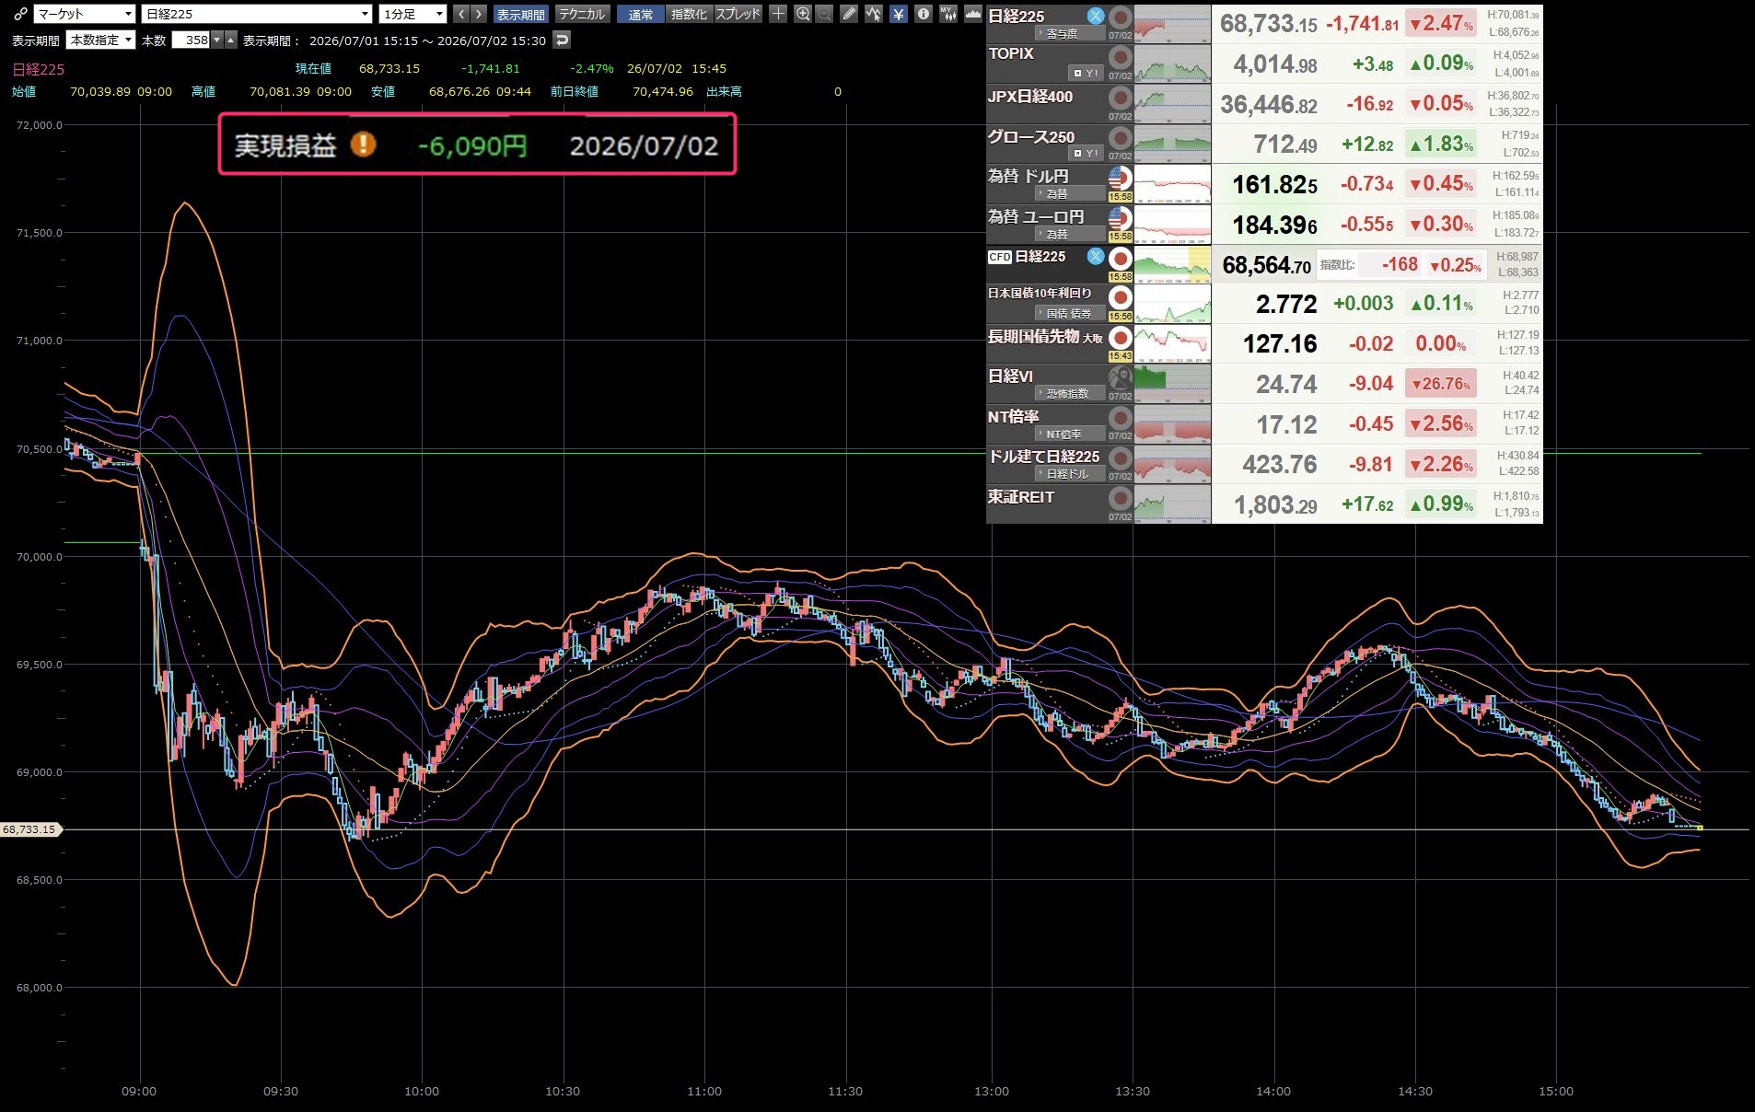Click the yen currency icon

898,14
